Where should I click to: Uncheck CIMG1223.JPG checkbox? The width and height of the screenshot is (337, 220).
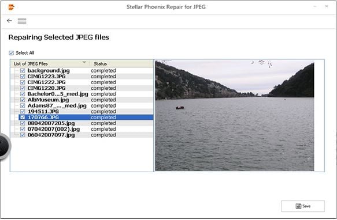point(23,76)
